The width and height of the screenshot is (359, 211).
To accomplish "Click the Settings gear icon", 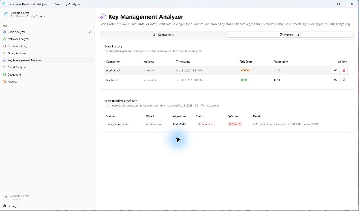I will (4, 206).
